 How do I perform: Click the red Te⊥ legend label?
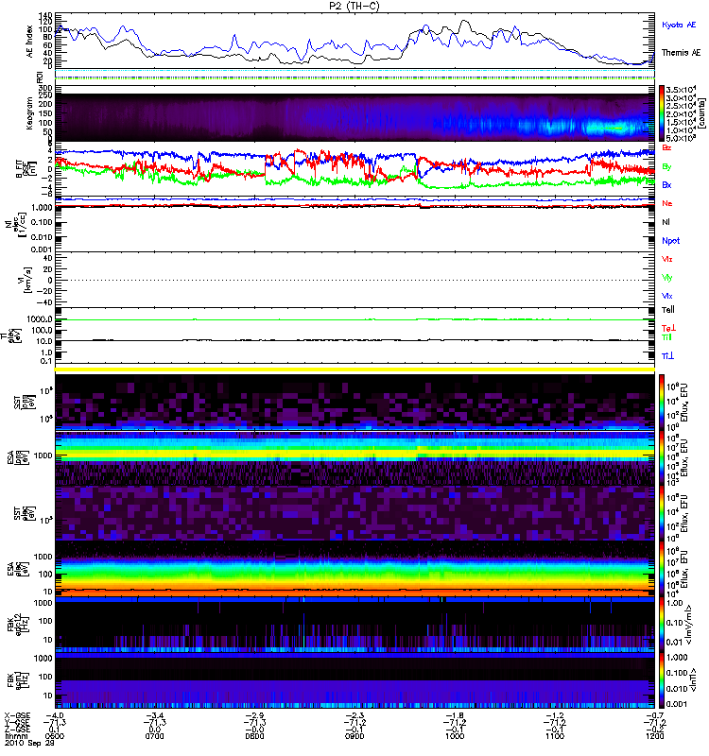pyautogui.click(x=668, y=328)
